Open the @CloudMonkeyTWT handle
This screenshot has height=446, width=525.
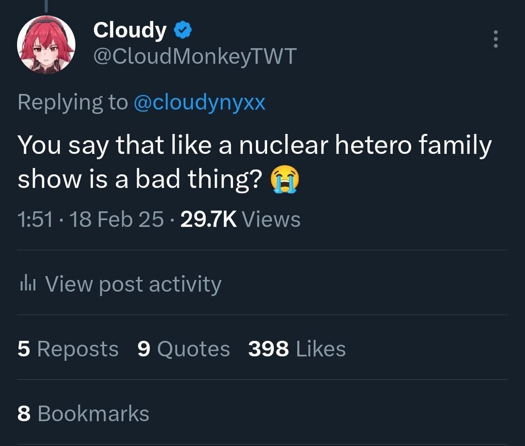tap(195, 56)
